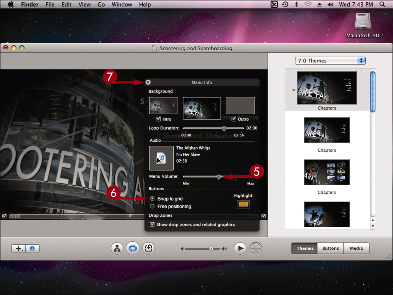Screen dimensions: 393x295
Task: Select the main background thumbnail
Action: [x=202, y=108]
